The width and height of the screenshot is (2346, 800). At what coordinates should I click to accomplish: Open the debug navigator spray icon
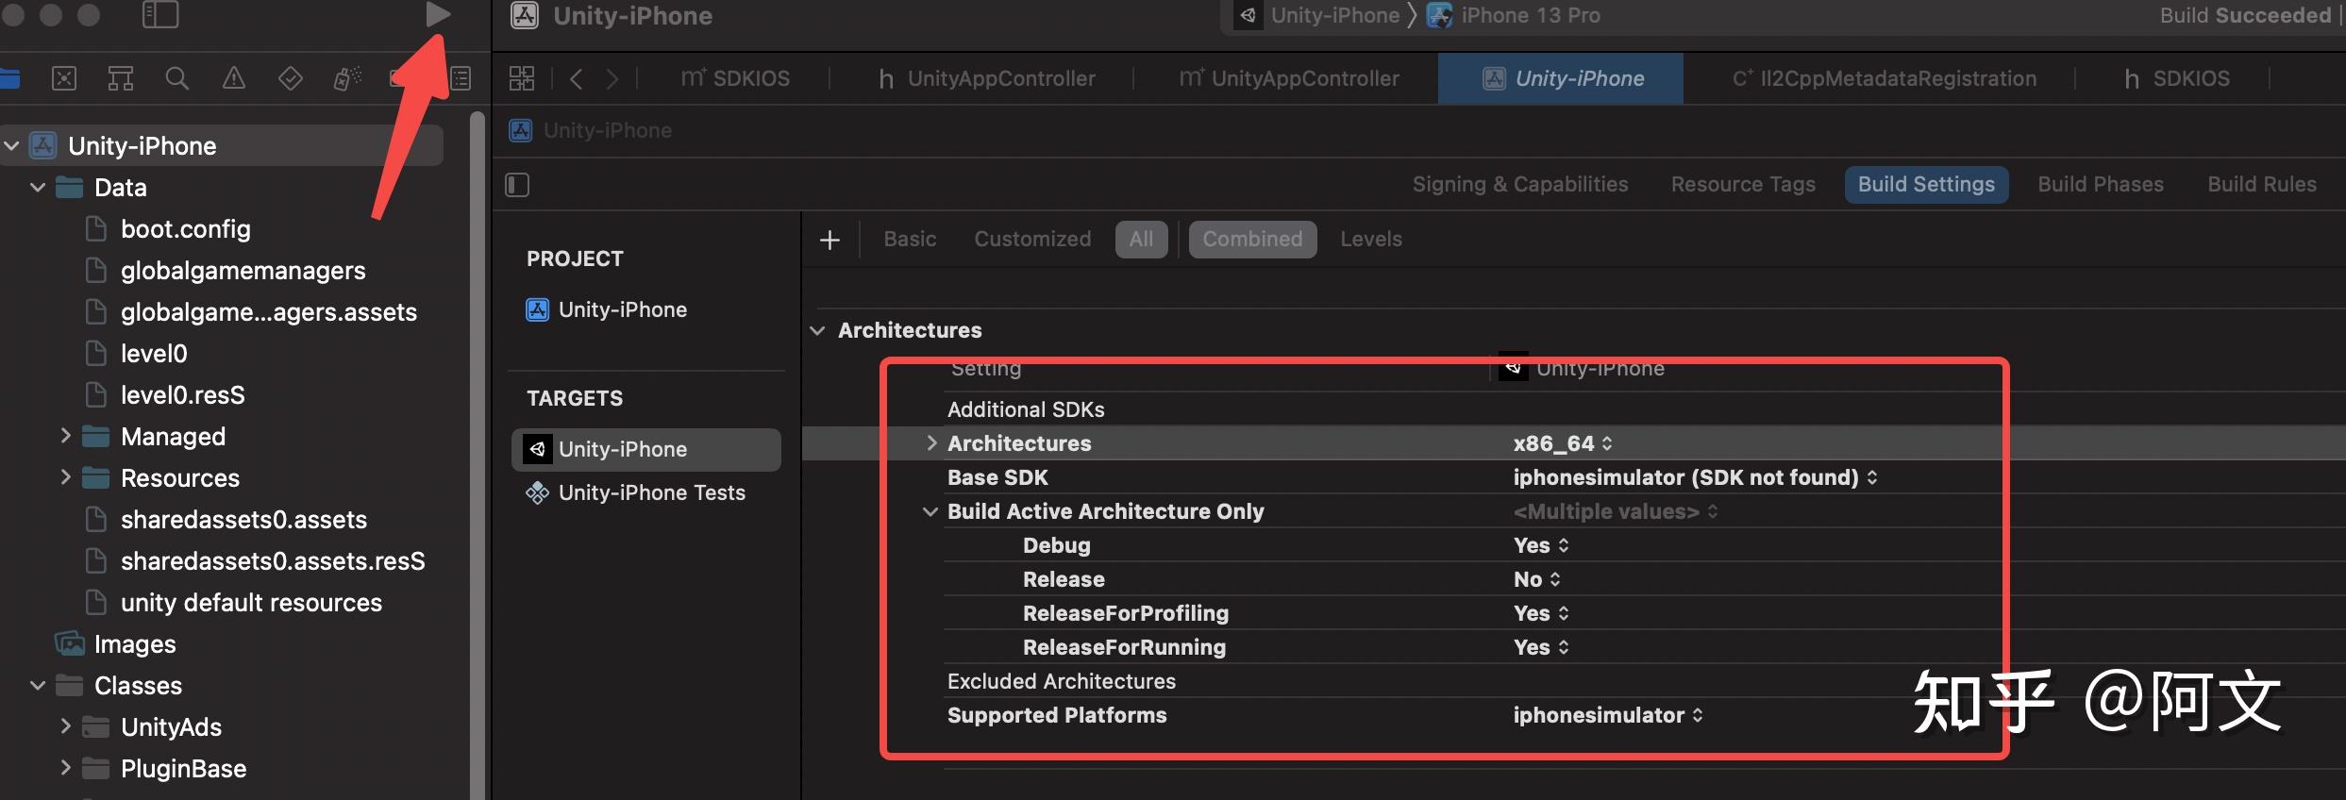346,78
